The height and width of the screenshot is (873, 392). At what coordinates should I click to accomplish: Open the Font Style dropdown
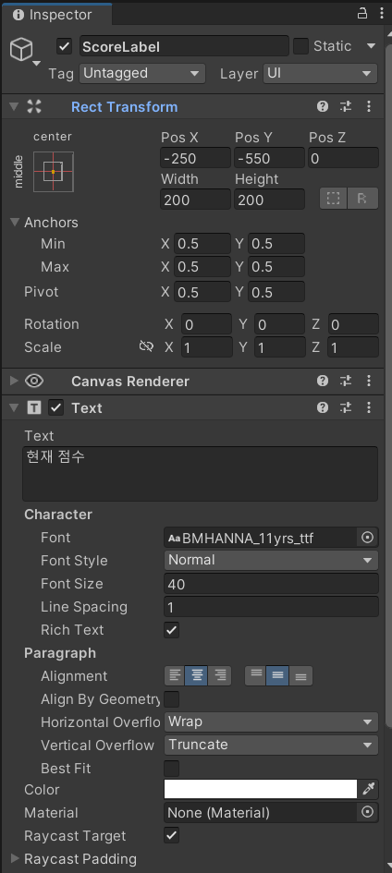click(x=271, y=560)
